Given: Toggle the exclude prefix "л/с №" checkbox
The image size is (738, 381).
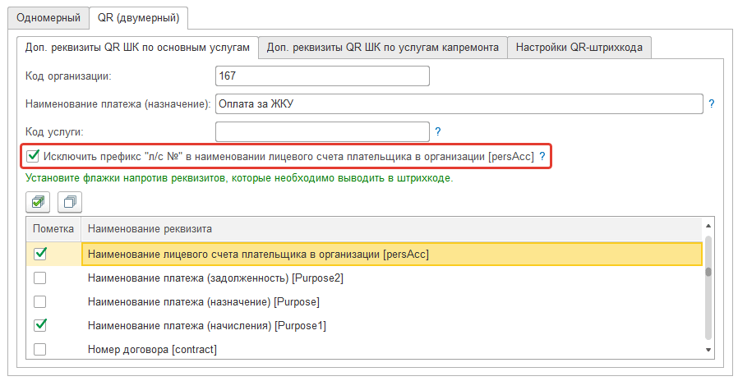Looking at the screenshot, I should tap(34, 155).
